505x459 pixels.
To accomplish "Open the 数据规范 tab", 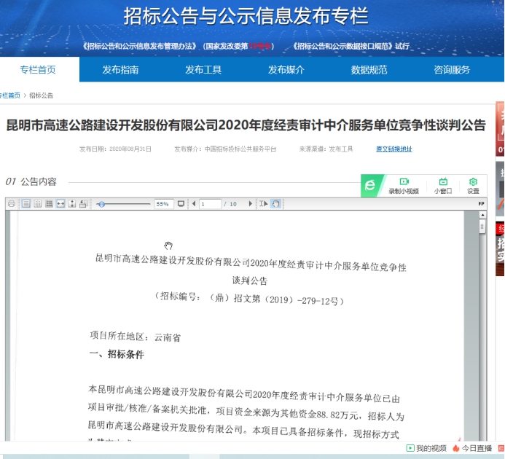I will tap(369, 70).
